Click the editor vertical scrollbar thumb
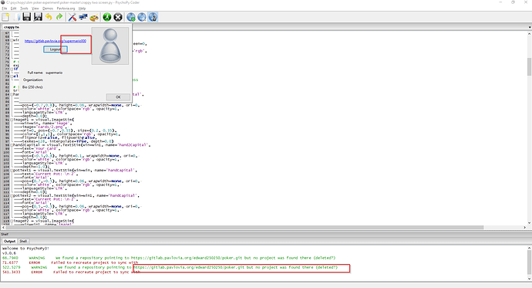This screenshot has width=532, height=288. (529, 67)
